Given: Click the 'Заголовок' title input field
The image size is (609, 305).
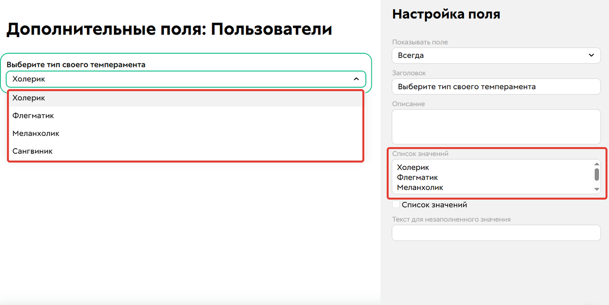Looking at the screenshot, I should 496,86.
